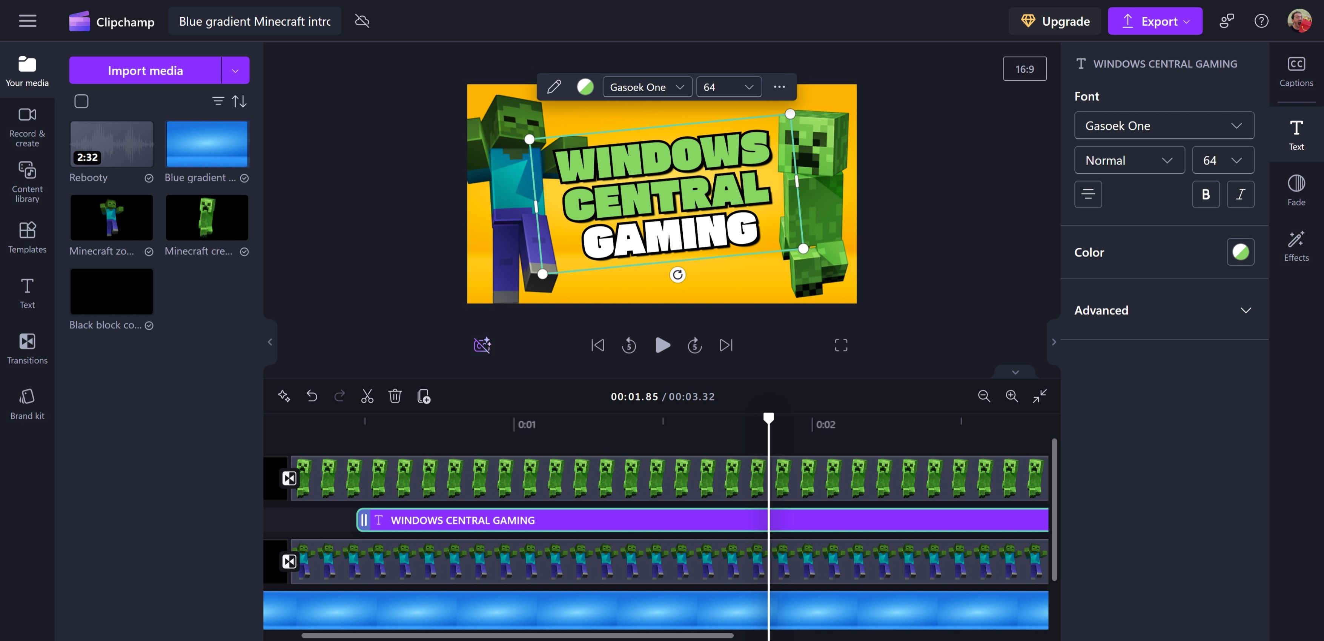Image resolution: width=1324 pixels, height=641 pixels.
Task: Toggle the AI background removal camera icon
Action: (482, 345)
